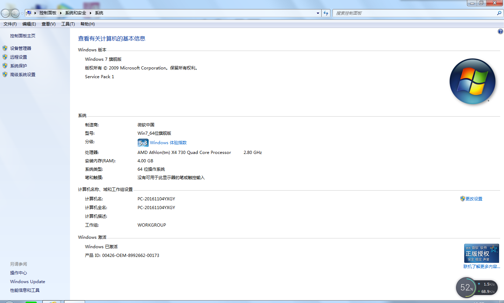Open the 编辑(E) menu

point(29,24)
